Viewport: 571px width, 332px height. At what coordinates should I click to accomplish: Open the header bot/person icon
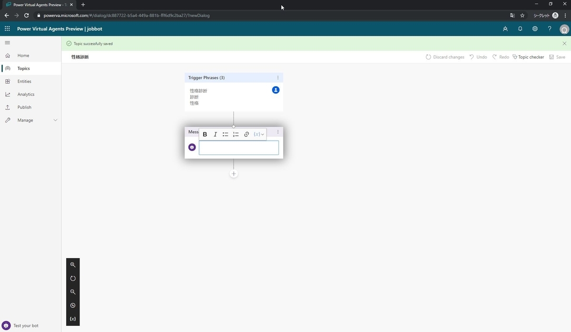(x=505, y=29)
